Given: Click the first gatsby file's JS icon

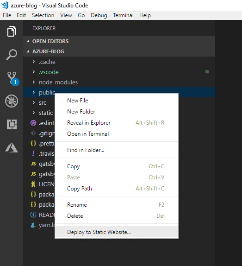Looking at the screenshot, I should tap(33, 164).
